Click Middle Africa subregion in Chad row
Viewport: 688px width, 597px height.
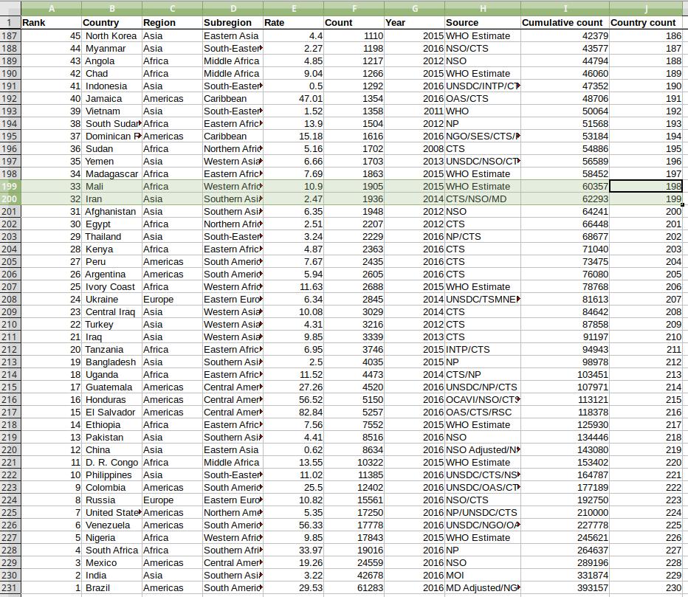point(233,74)
